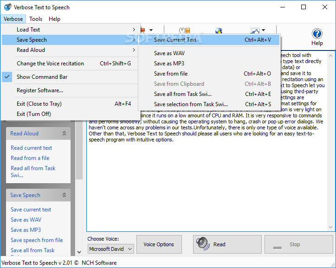Open dropdown arrow next to share icon

click(263, 30)
